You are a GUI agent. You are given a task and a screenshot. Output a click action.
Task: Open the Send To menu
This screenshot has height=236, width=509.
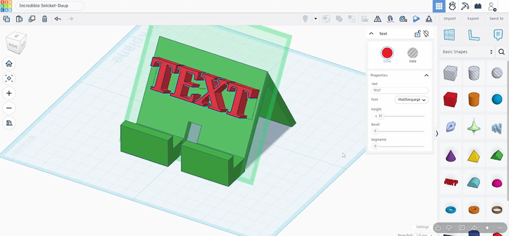496,19
